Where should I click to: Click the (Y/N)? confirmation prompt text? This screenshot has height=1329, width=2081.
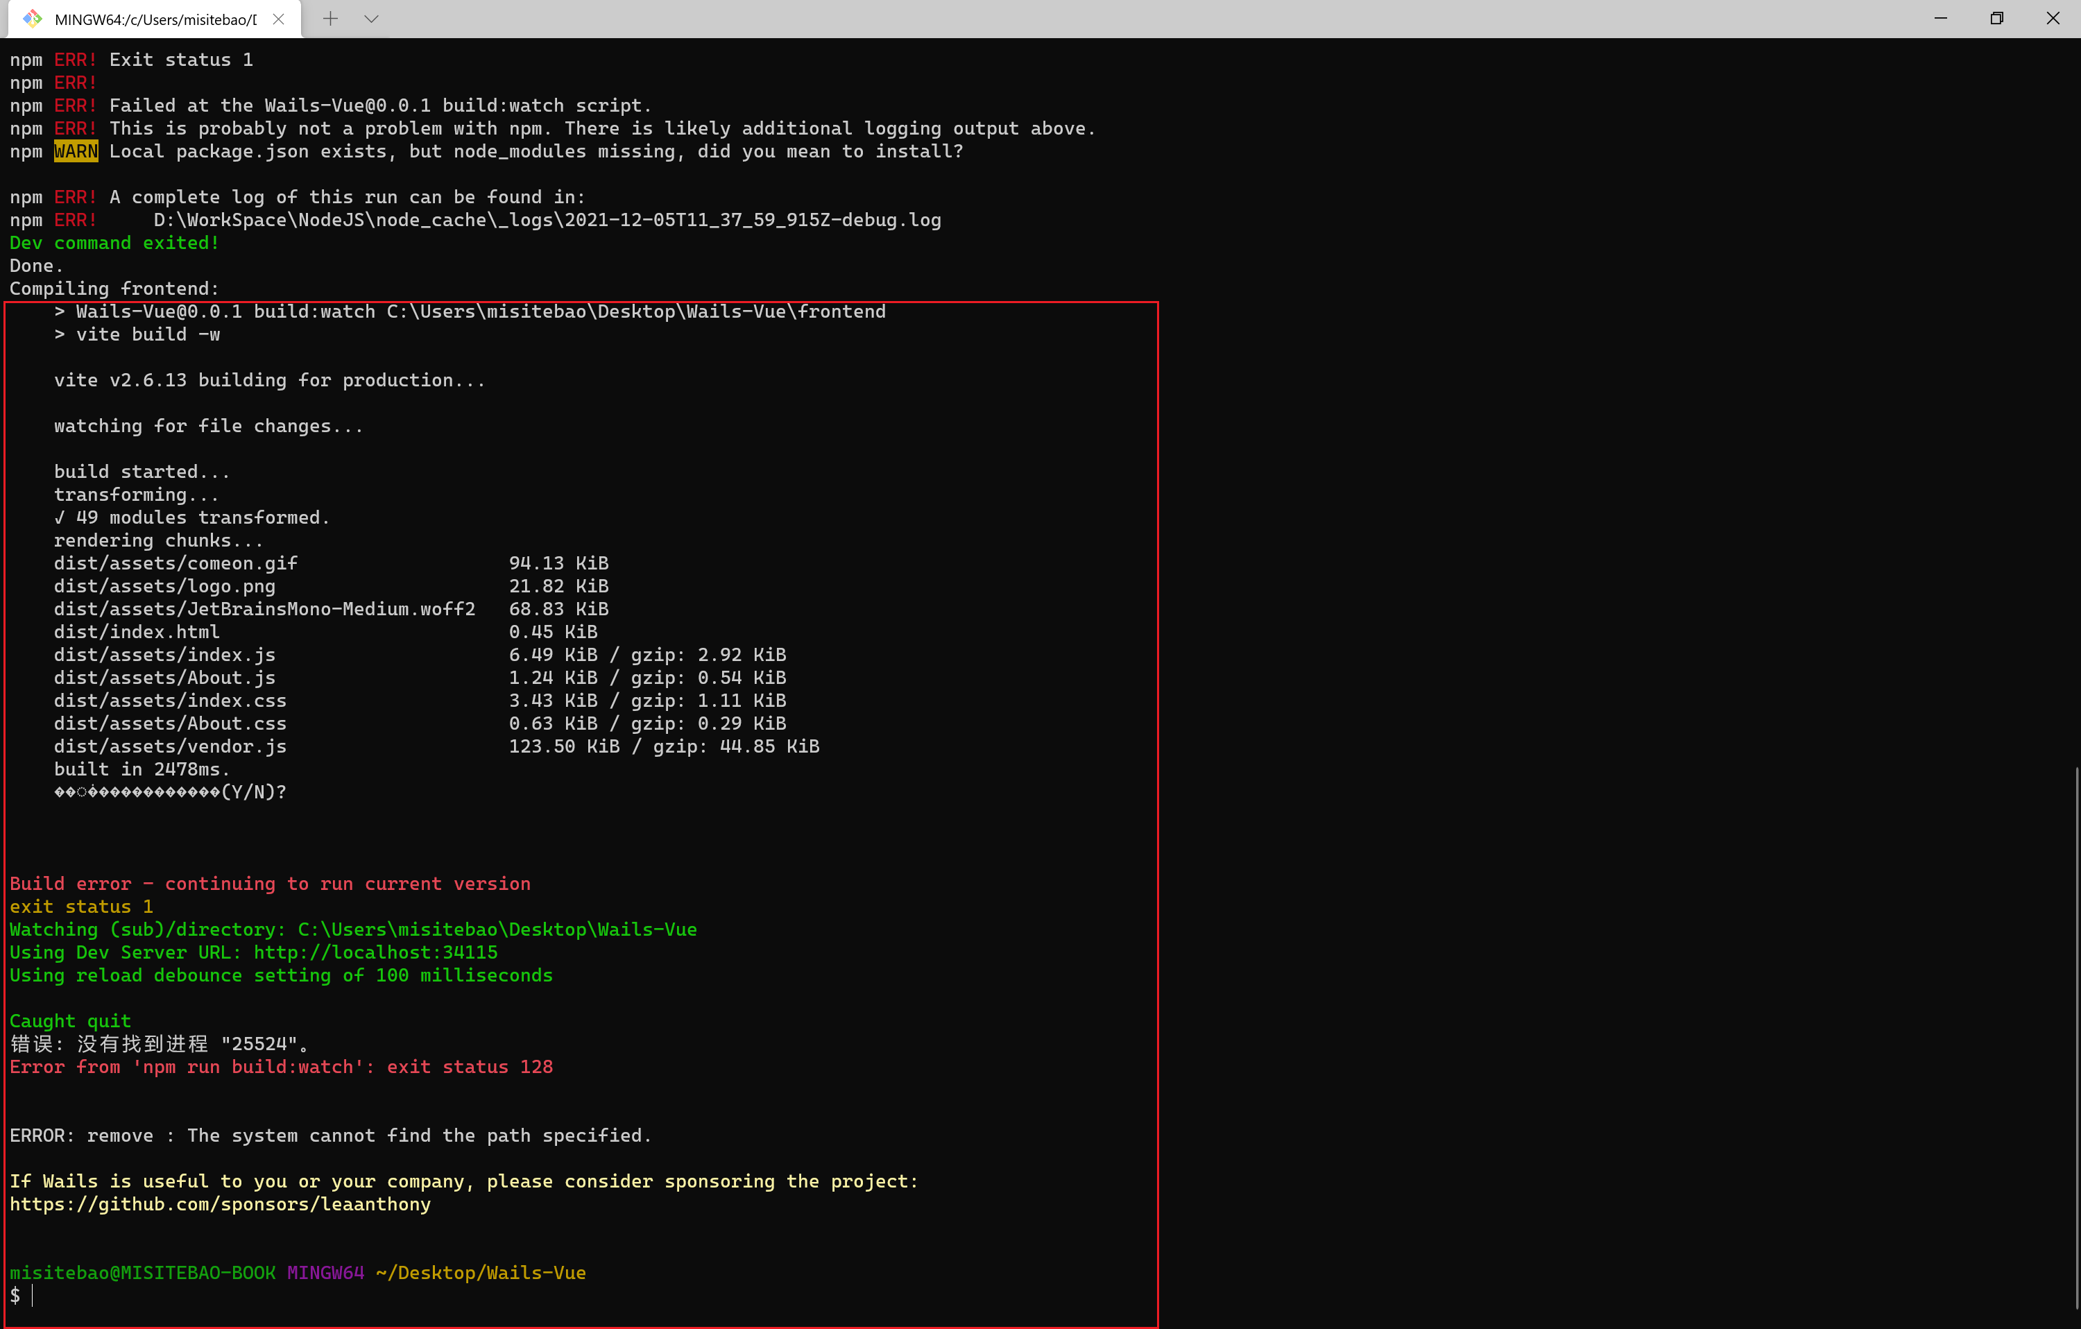[169, 791]
